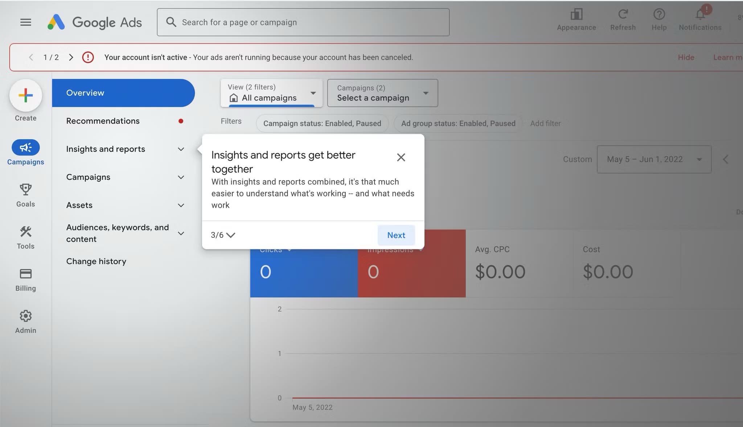Open the Appearance settings icon
This screenshot has height=427, width=743.
pos(576,15)
